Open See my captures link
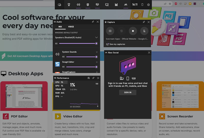Image resolution: width=204 pixels, height=138 pixels. pyautogui.click(x=116, y=44)
